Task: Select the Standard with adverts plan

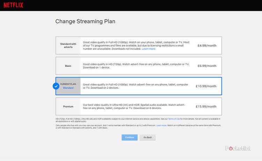Action: [x=68, y=45]
